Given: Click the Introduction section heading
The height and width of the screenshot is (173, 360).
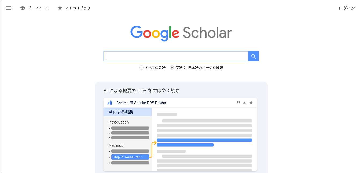Looking at the screenshot, I should (x=119, y=122).
